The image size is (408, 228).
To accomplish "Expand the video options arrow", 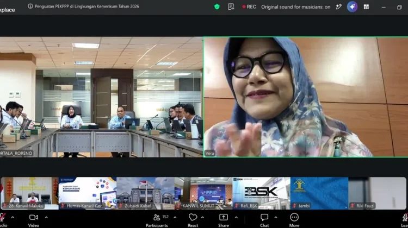I will point(46,217).
